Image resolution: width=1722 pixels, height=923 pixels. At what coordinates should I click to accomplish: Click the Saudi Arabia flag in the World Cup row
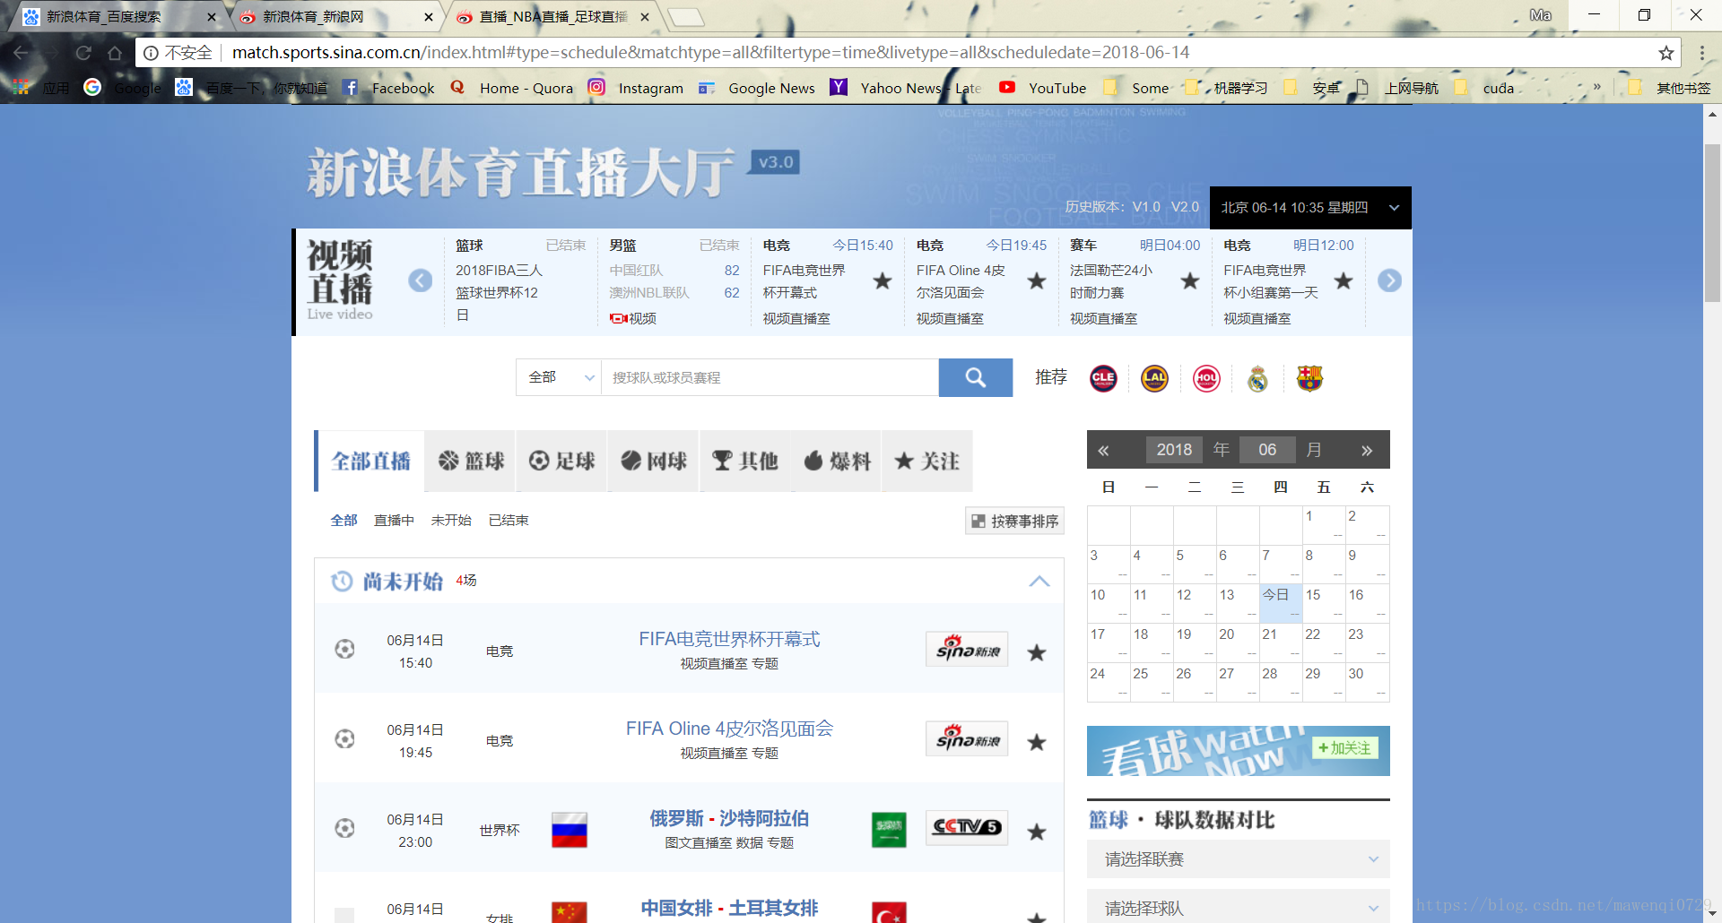(x=889, y=830)
